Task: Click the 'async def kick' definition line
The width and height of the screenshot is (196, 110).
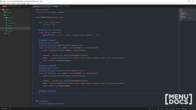Action: (x=69, y=48)
